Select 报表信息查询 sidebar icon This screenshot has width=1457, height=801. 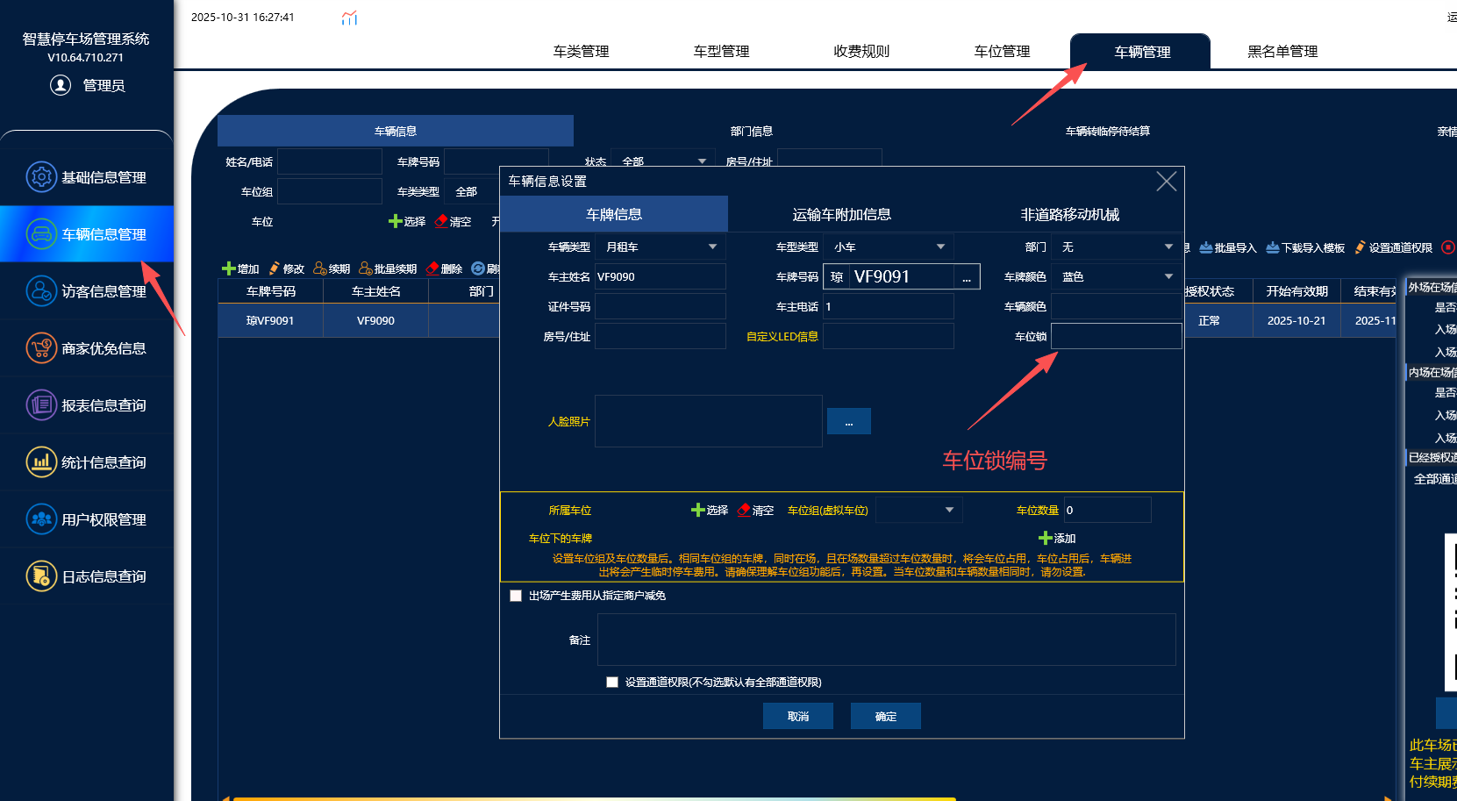click(x=41, y=405)
